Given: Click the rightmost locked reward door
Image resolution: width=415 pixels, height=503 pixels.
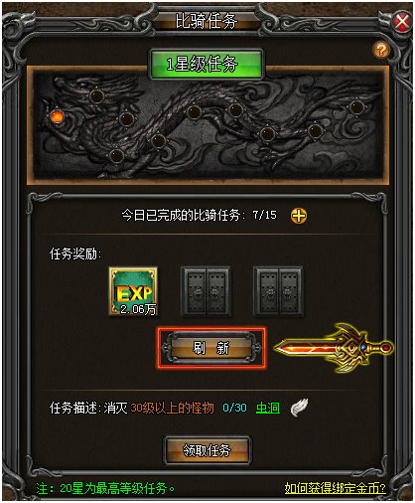Looking at the screenshot, I should click(278, 291).
